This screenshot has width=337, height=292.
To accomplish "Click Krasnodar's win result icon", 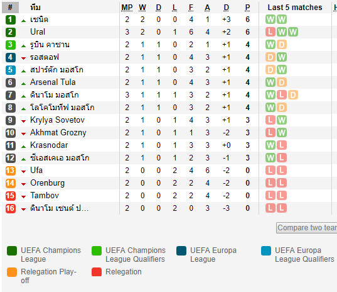I will (270, 145).
